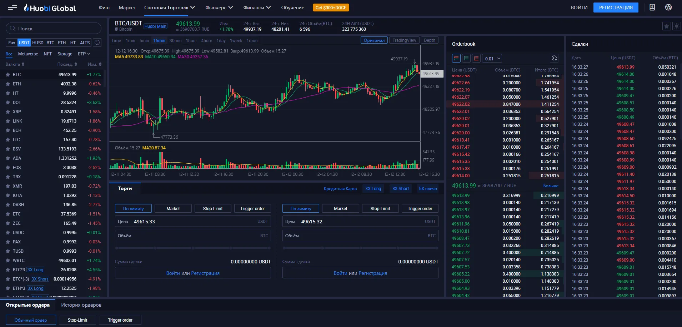Select the combined bids/asks orderbook view icon
The image size is (682, 327).
click(456, 58)
